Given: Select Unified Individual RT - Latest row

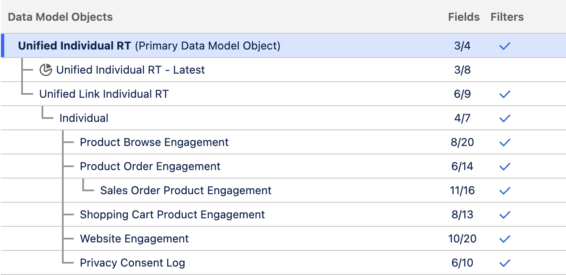Looking at the screenshot, I should coord(283,70).
